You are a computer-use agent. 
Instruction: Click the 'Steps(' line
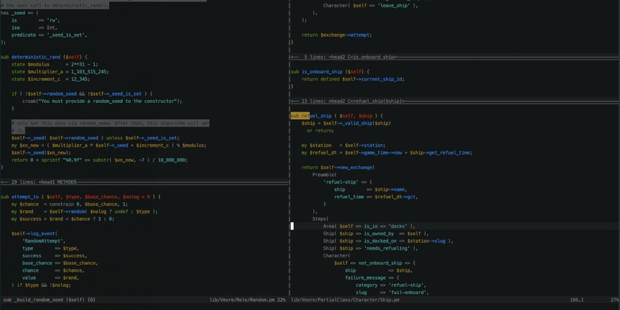coord(321,219)
